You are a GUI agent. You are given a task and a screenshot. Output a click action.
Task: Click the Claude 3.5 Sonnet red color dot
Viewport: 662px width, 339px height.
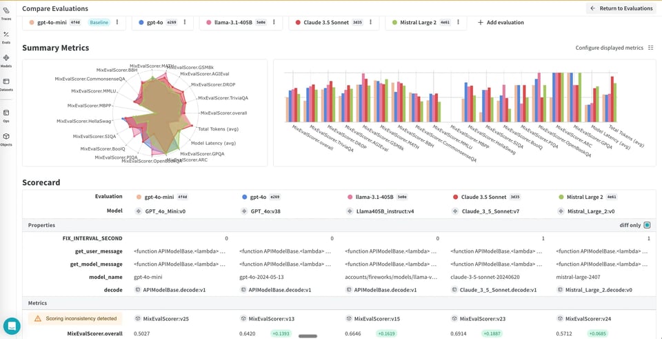pyautogui.click(x=456, y=197)
